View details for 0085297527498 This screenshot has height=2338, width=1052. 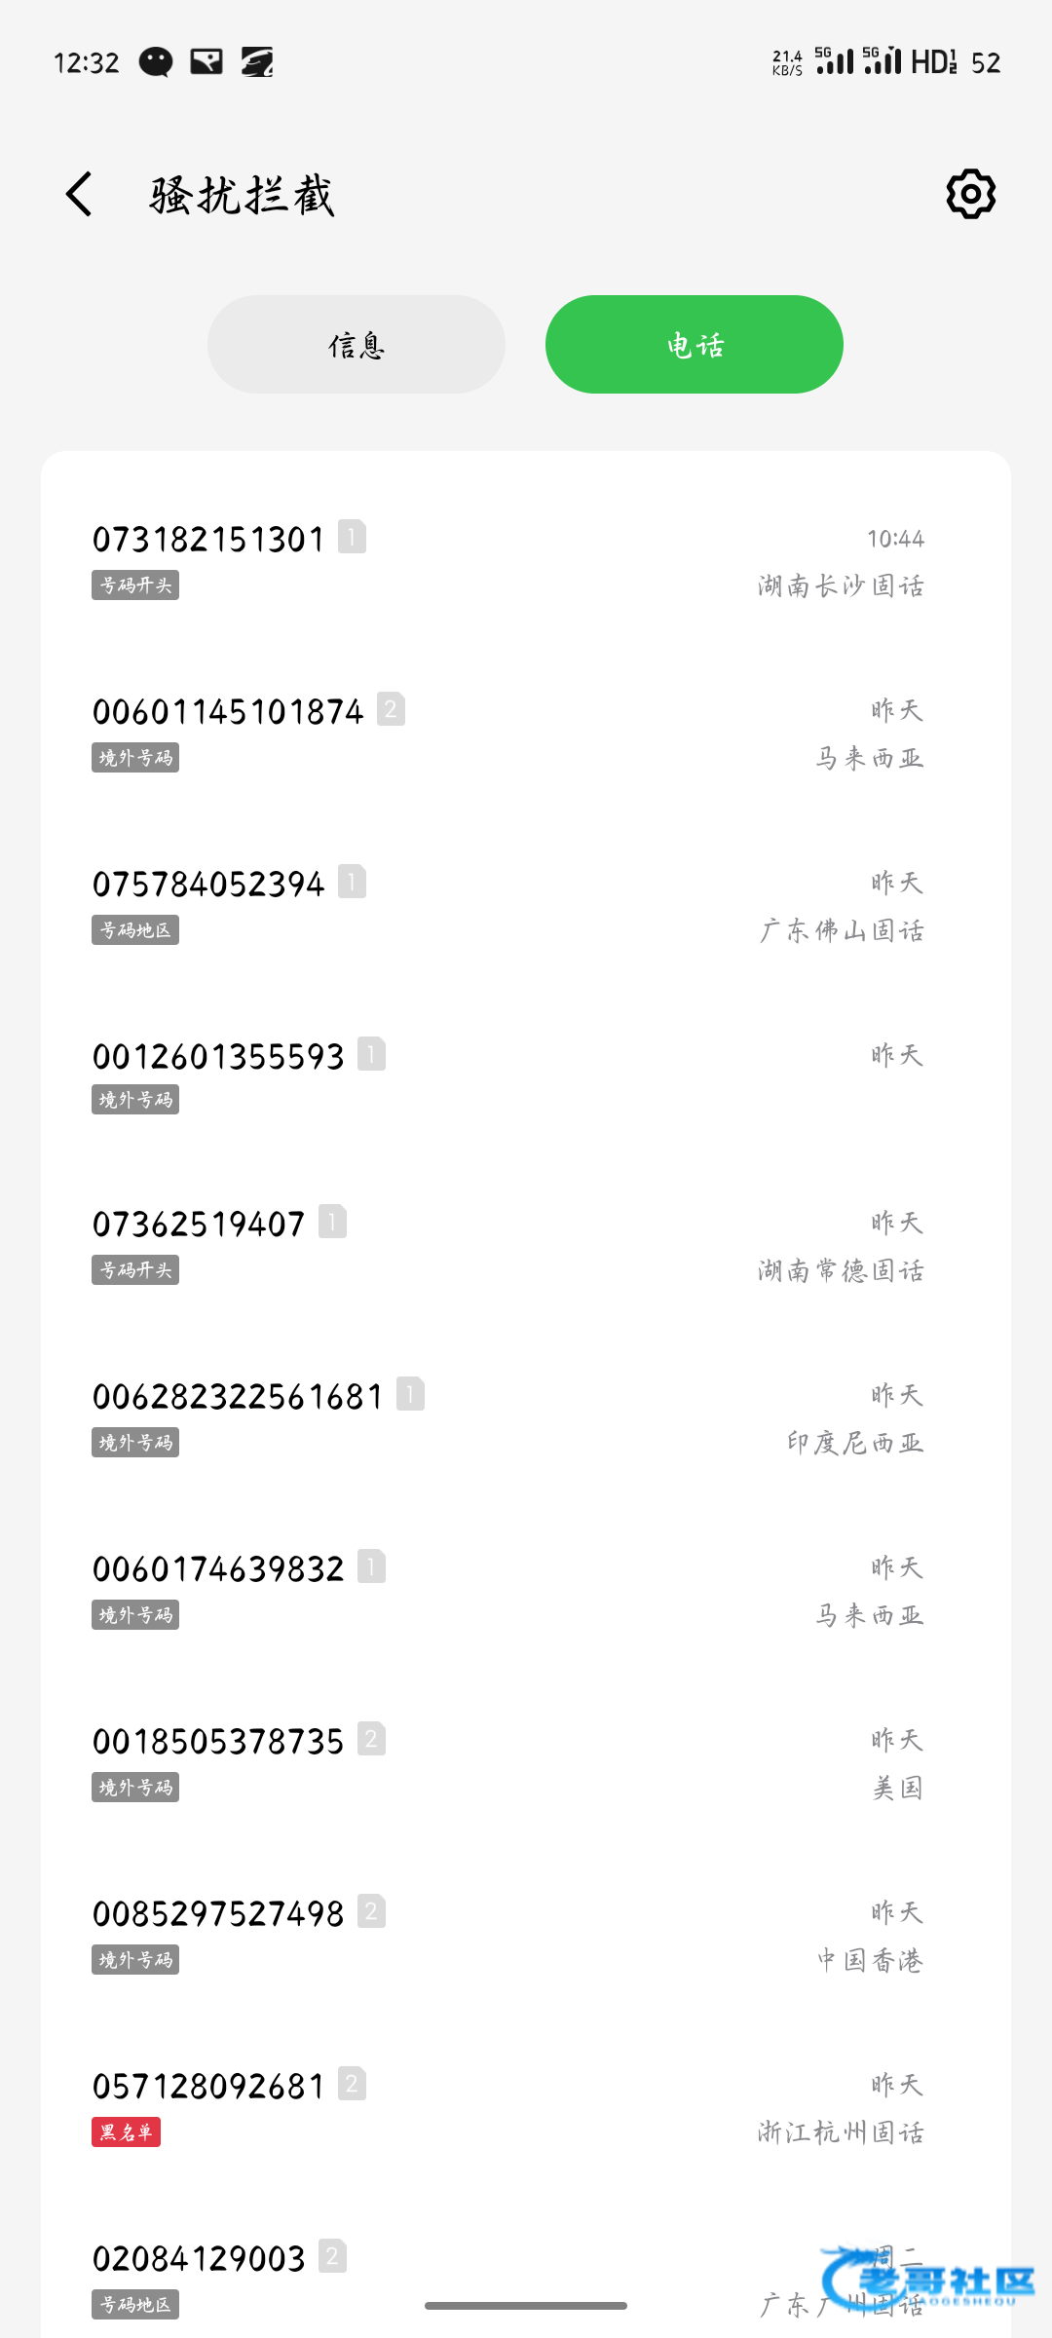pyautogui.click(x=218, y=1914)
